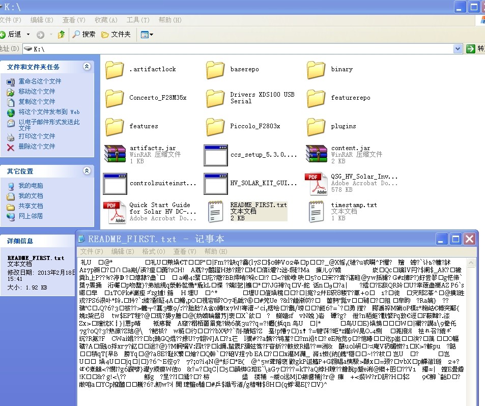
Task: Open Explorer's 工具(T) menu
Action: pyautogui.click(x=138, y=20)
